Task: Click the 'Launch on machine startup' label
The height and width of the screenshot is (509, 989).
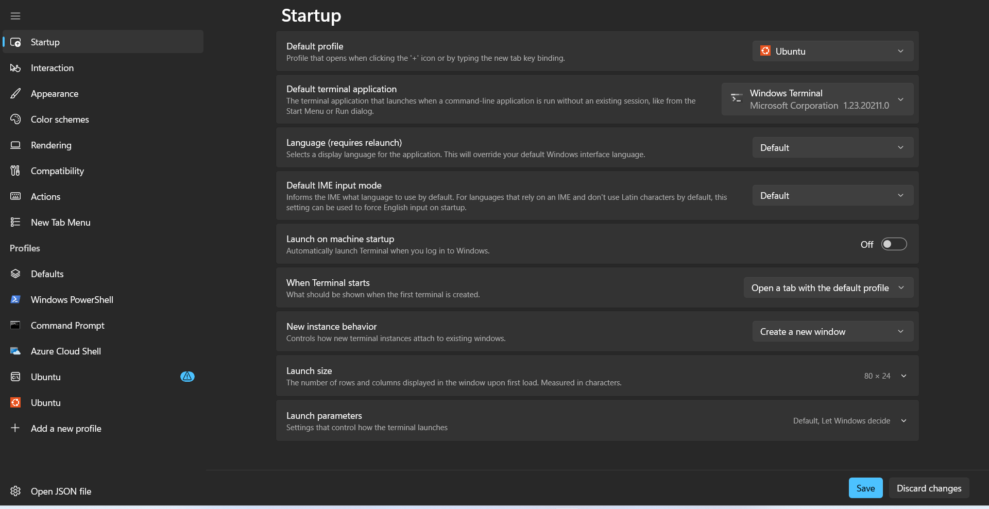Action: (x=340, y=239)
